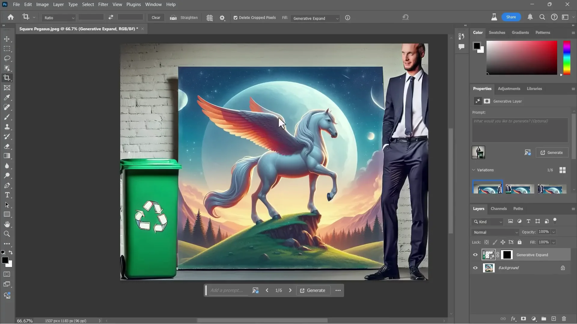Open the crop overlay grid options
577x324 pixels.
[x=209, y=18]
